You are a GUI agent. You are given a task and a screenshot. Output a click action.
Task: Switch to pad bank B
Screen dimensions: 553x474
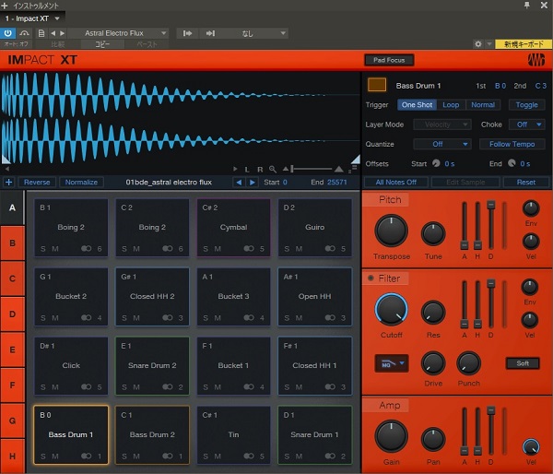[x=12, y=243]
